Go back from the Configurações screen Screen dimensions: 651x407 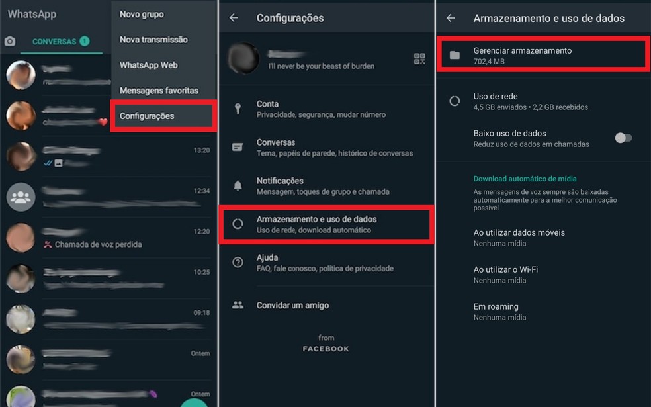(234, 18)
